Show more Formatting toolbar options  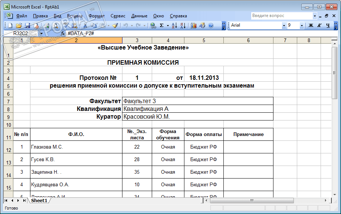coord(336,26)
